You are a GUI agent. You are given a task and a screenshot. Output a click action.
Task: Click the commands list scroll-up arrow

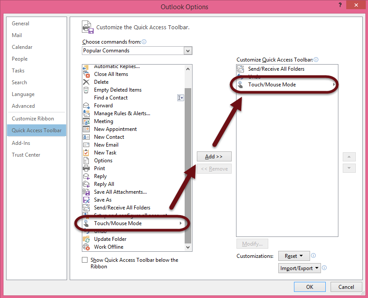pos(188,69)
